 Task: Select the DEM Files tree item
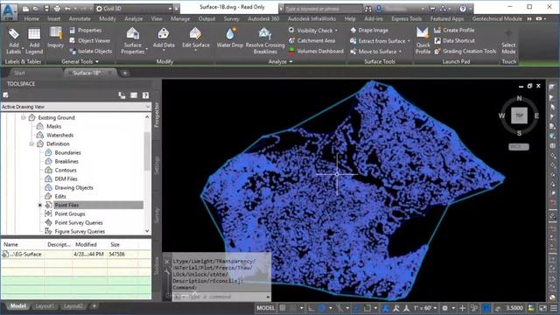pos(66,178)
